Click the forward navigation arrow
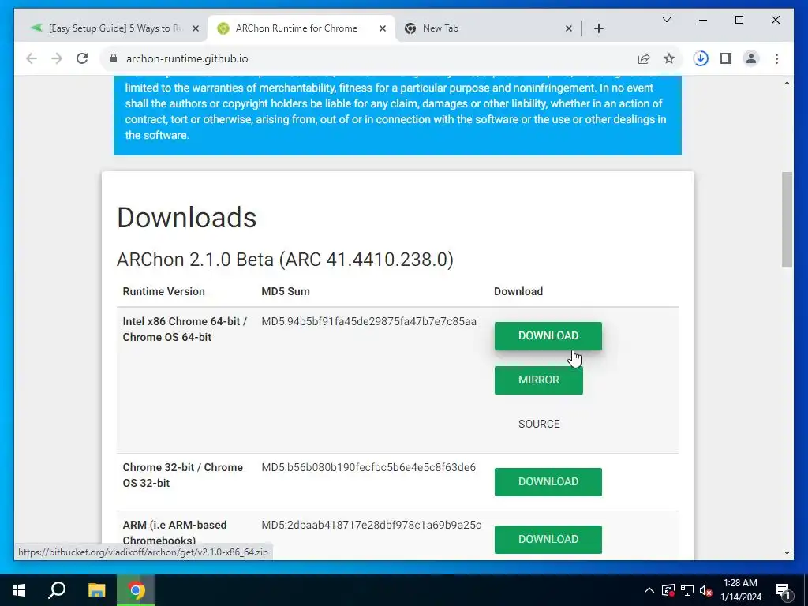Image resolution: width=808 pixels, height=606 pixels. [57, 58]
